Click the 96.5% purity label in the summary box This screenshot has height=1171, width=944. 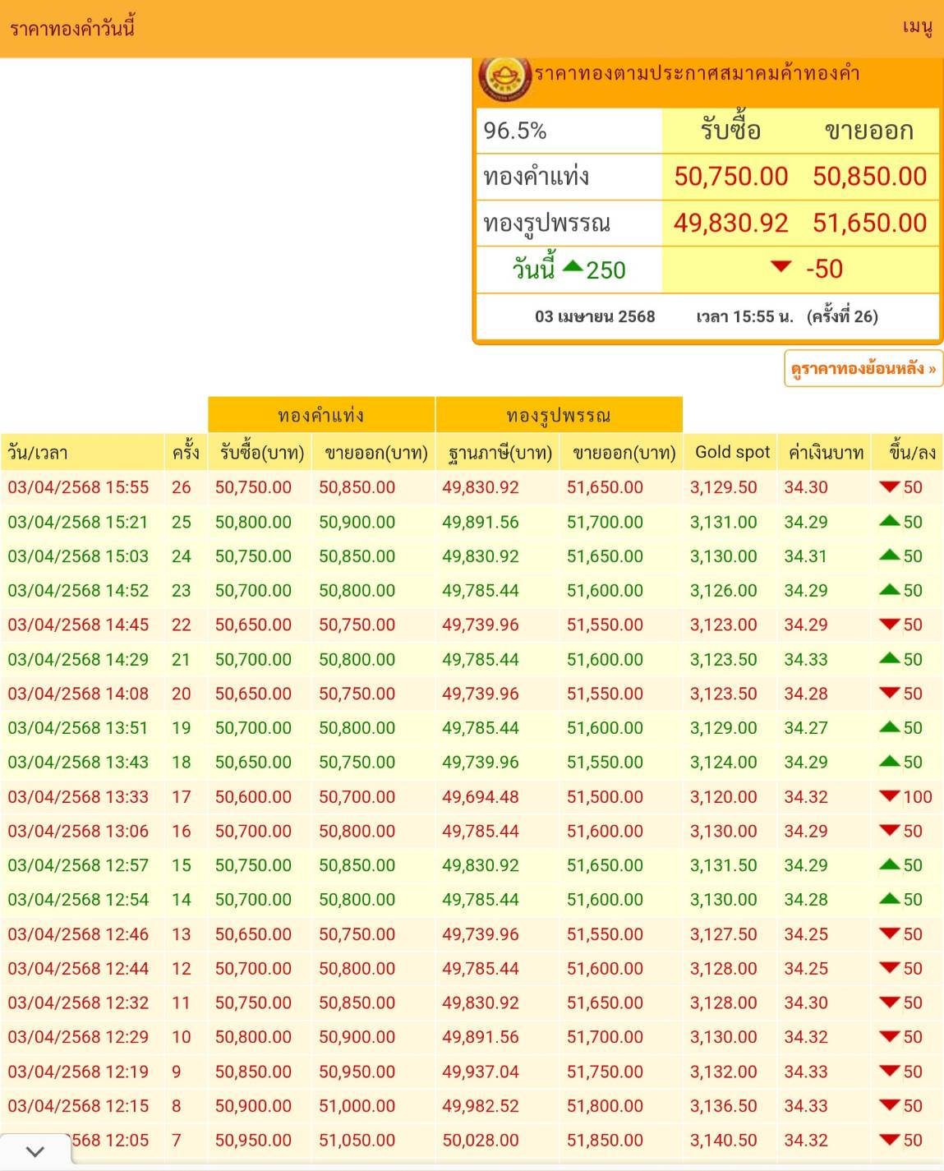515,131
